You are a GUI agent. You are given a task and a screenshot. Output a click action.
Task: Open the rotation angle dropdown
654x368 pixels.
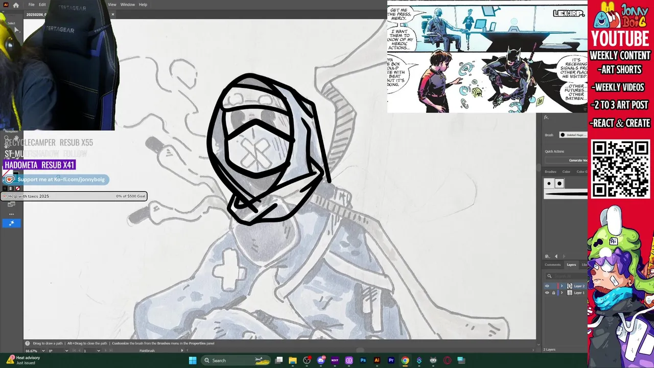[x=66, y=351]
